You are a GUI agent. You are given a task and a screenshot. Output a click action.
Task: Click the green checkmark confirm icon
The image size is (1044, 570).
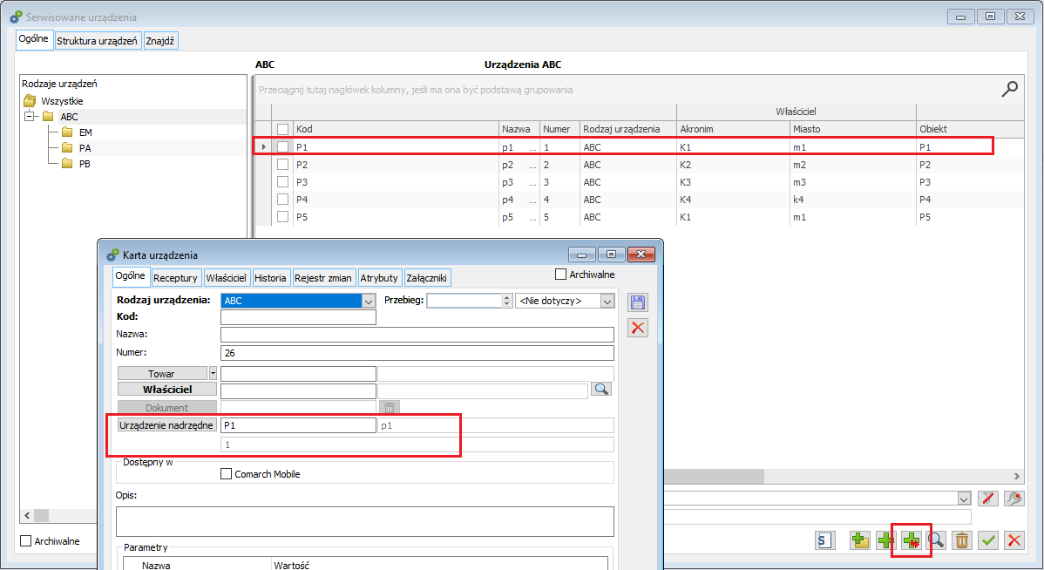point(988,540)
